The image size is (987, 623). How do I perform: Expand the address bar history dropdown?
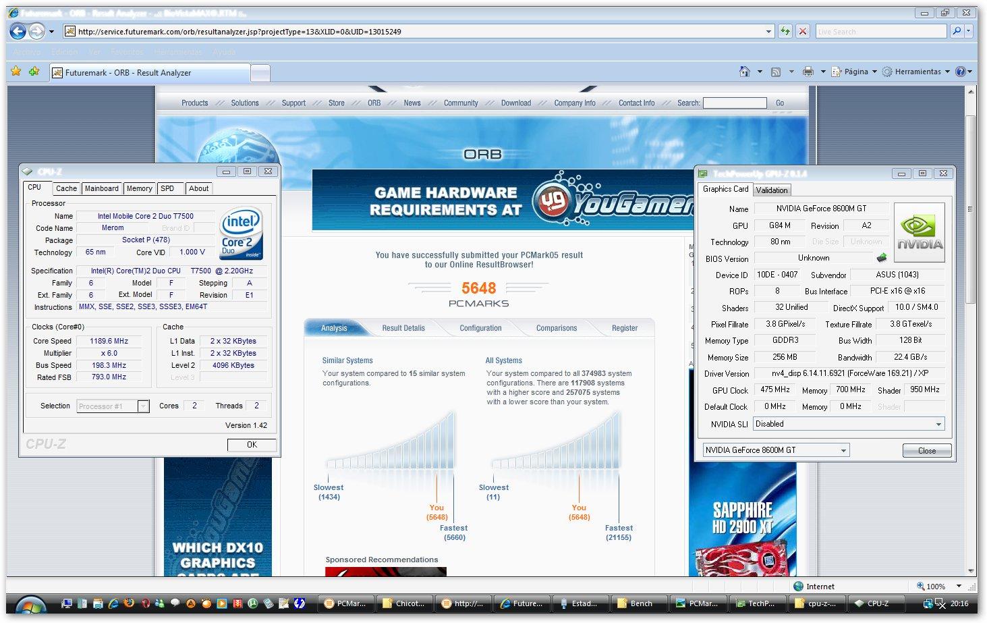(768, 31)
